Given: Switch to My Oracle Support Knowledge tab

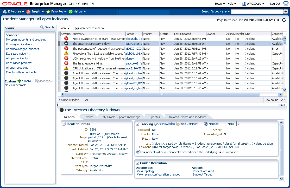Looking at the screenshot, I should click(121, 117).
